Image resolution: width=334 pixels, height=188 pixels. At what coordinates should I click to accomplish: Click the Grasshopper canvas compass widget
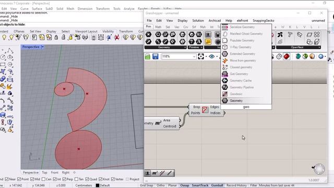(319, 169)
